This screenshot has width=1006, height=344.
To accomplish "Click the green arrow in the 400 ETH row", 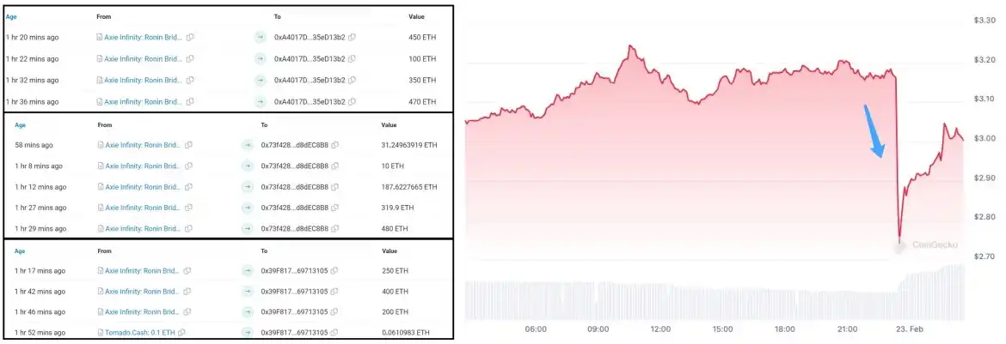I will [248, 291].
